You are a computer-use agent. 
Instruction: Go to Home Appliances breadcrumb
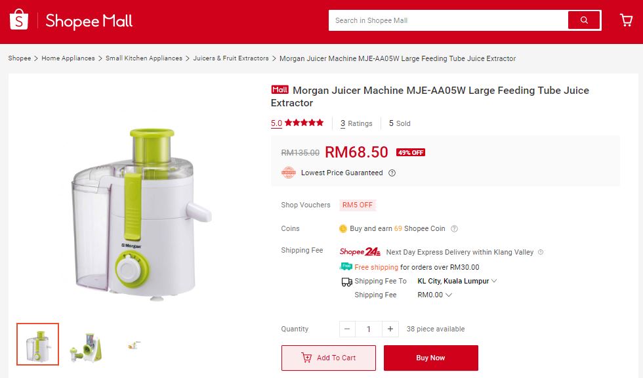point(68,58)
